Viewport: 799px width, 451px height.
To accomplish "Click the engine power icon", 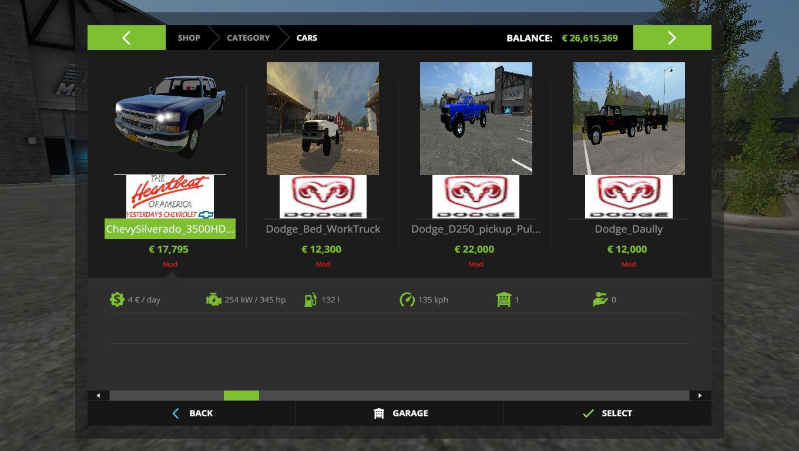I will tap(213, 299).
